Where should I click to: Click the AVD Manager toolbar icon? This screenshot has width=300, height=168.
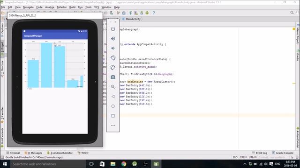tap(136, 13)
